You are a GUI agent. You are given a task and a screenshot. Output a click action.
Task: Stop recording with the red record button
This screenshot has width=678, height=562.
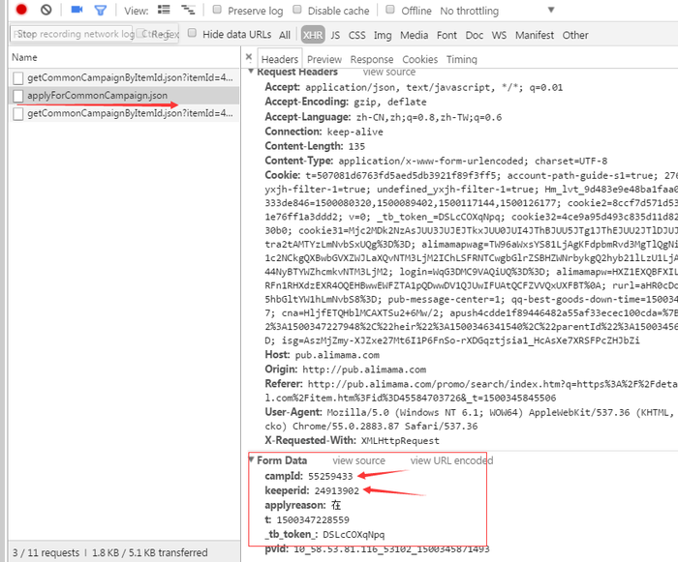pyautogui.click(x=21, y=10)
